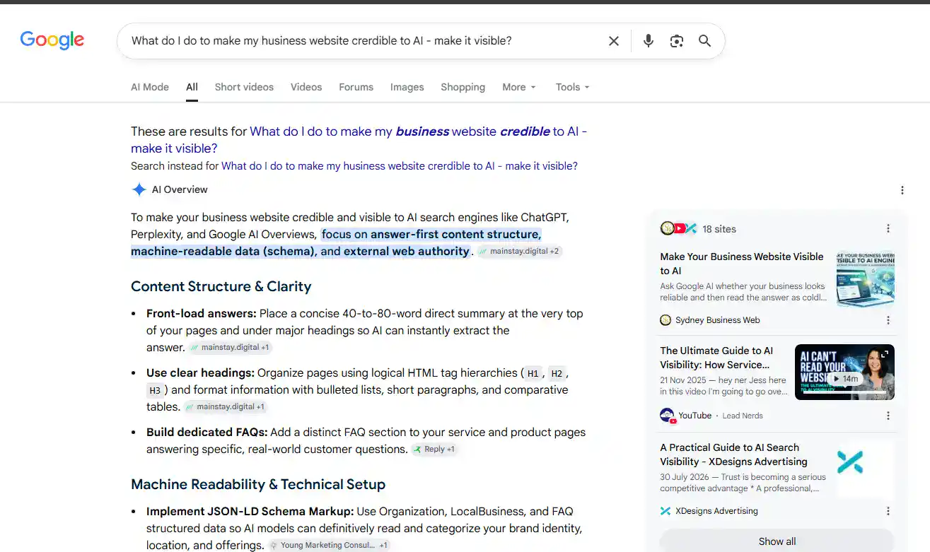Switch to the AI Mode tab

150,87
